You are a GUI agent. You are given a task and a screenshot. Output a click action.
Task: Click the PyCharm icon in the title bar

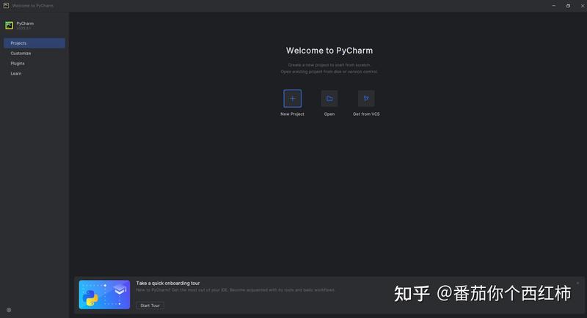(6, 6)
